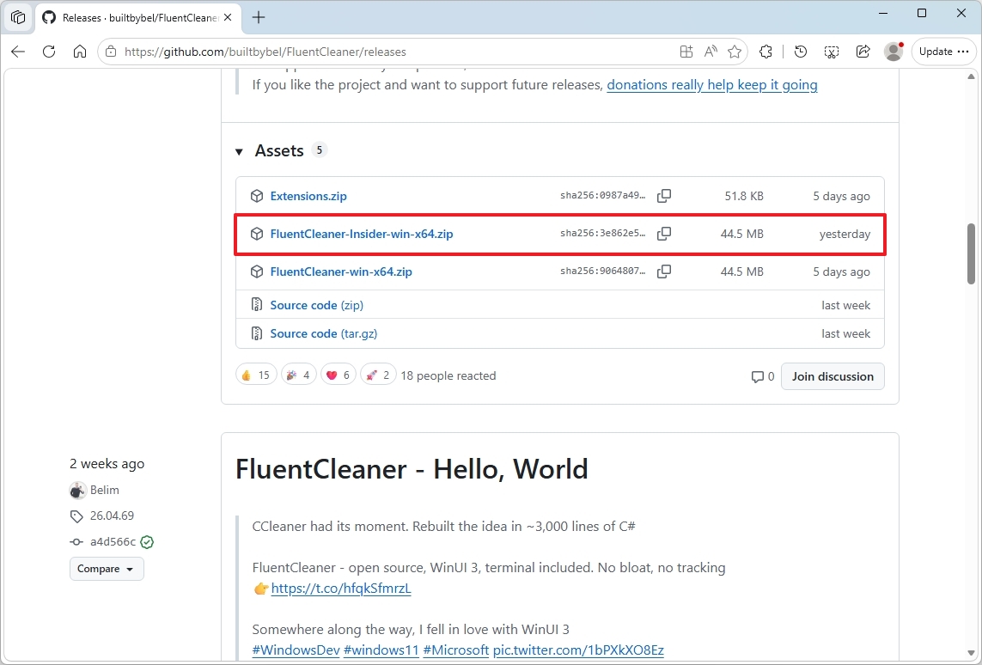
Task: Click 18 people reacted text
Action: (448, 375)
